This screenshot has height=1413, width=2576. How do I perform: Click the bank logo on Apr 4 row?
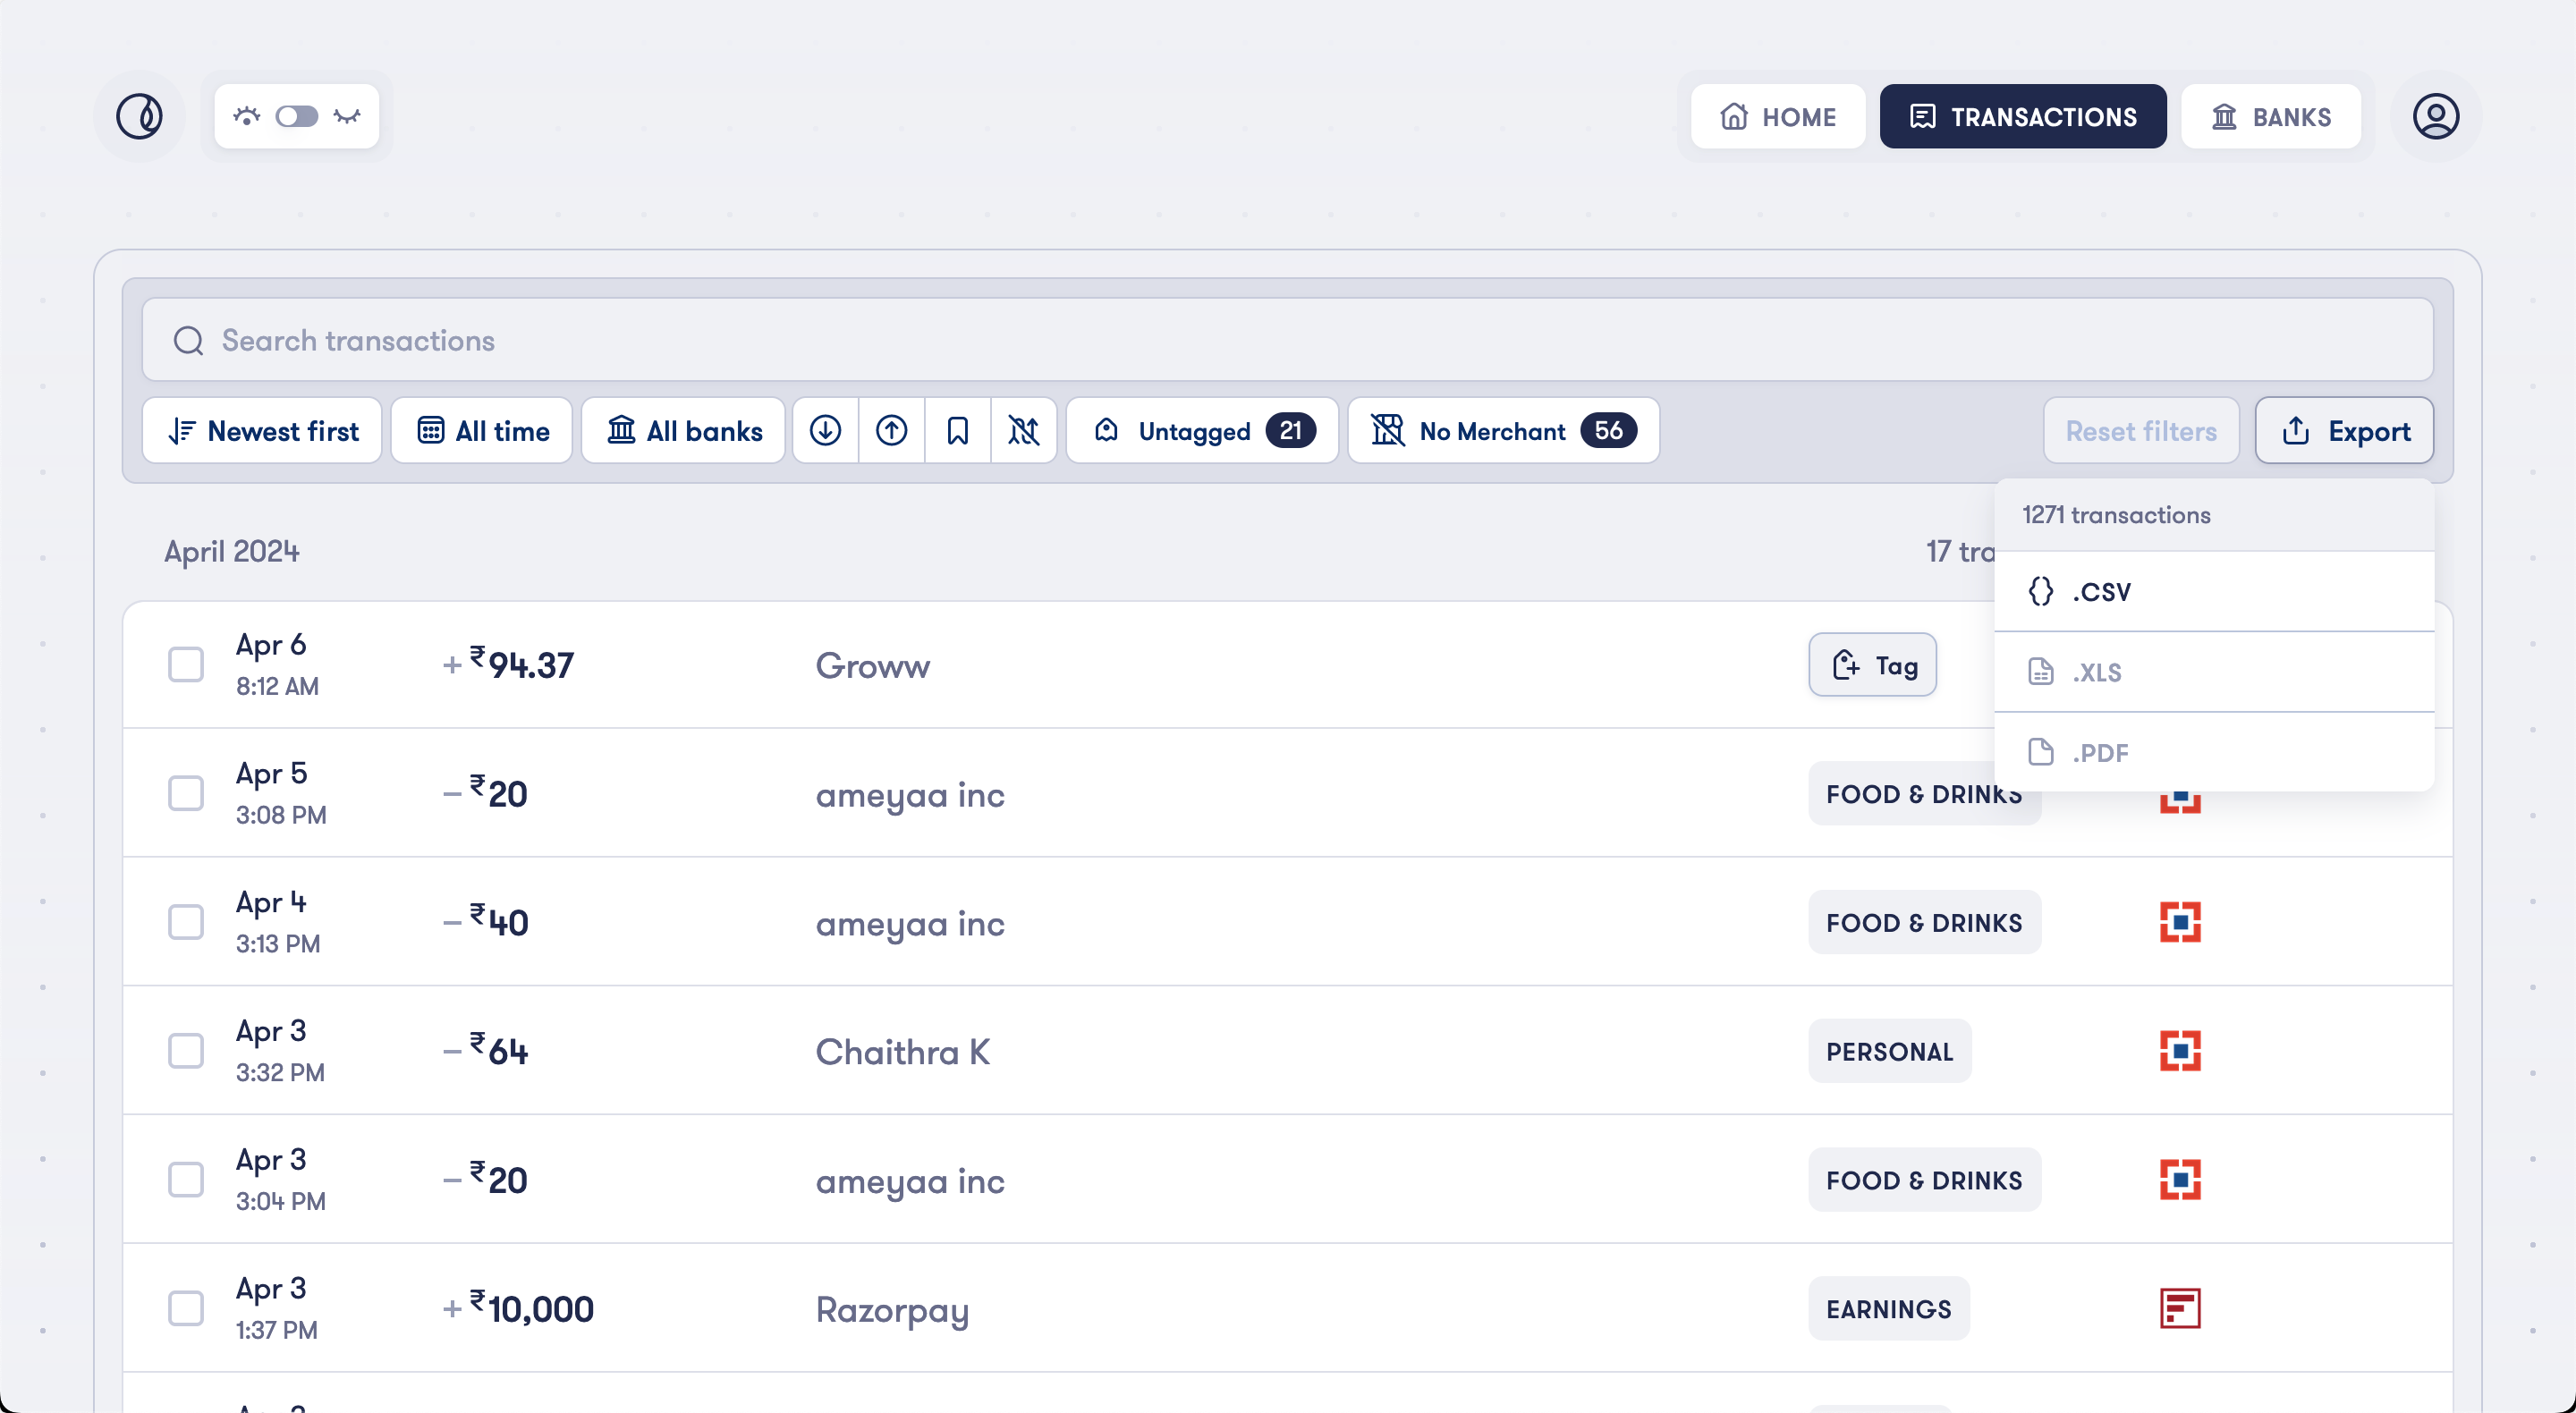(2180, 922)
